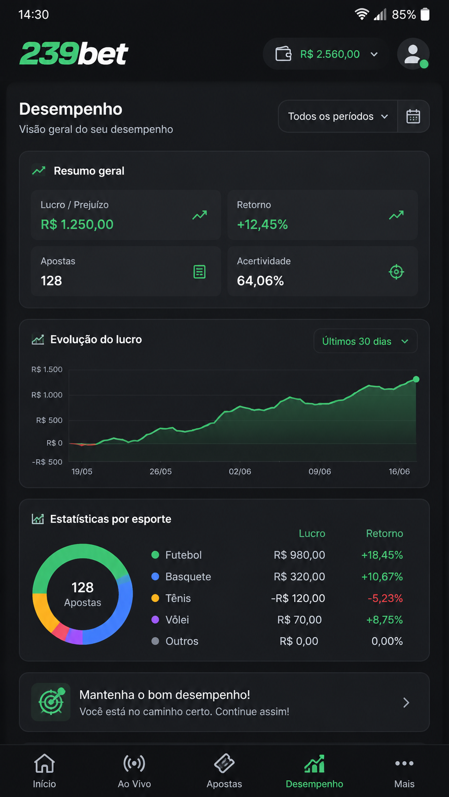
Task: Tap the 239bet logo
Action: click(x=74, y=53)
